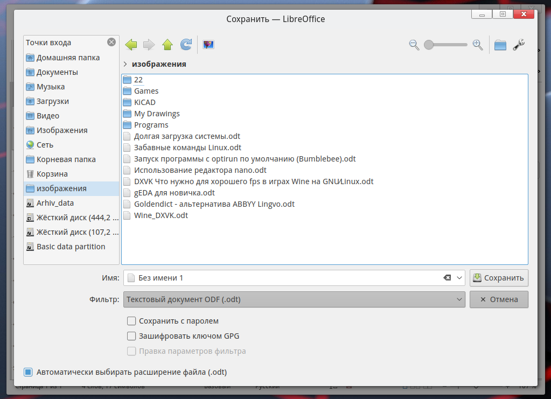Viewport: 551px width, 399px height.
Task: Clear the file name field
Action: tap(447, 278)
